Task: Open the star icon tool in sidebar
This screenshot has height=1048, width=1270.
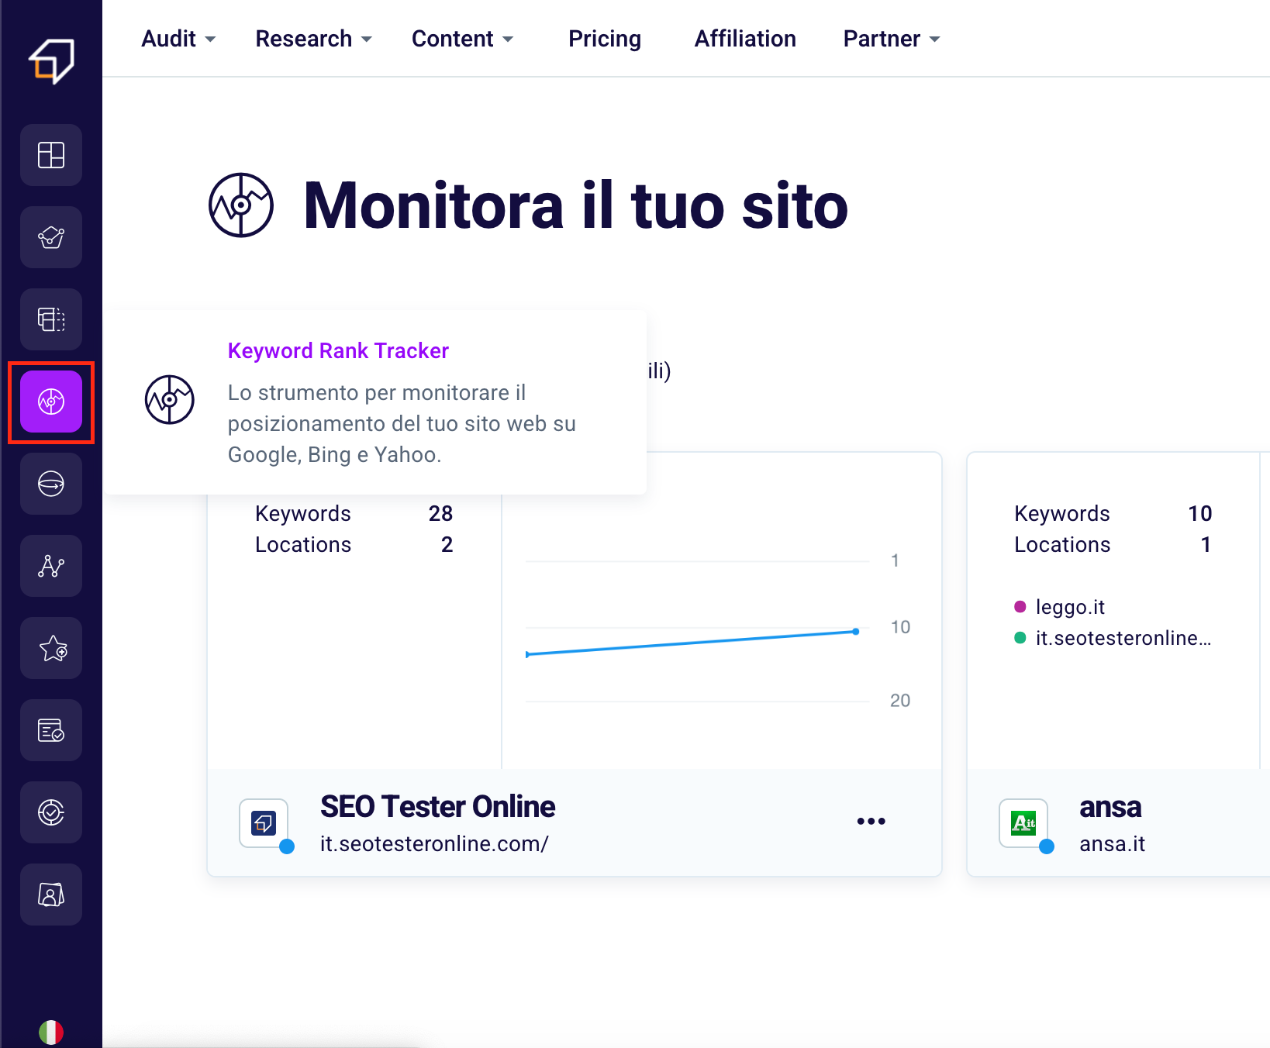Action: tap(51, 648)
